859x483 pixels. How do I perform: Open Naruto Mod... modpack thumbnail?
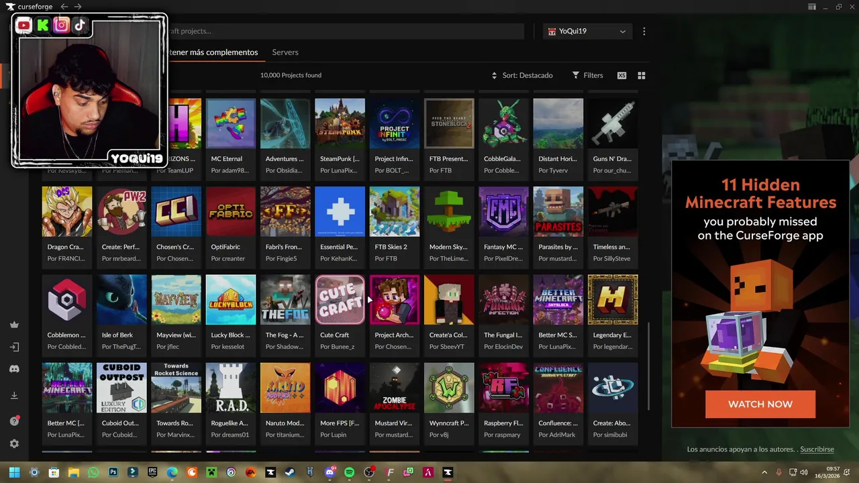pos(285,388)
